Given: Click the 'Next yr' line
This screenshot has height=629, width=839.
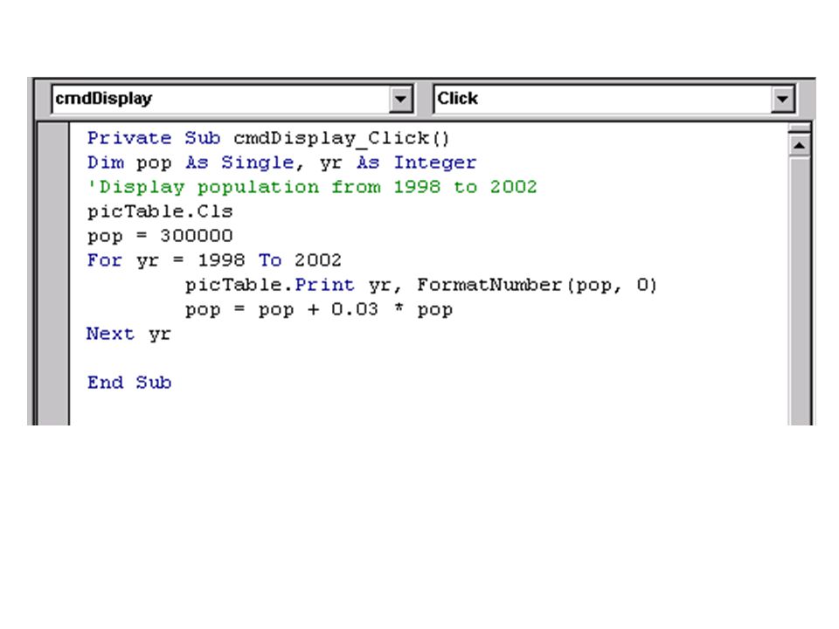Looking at the screenshot, I should coord(129,335).
